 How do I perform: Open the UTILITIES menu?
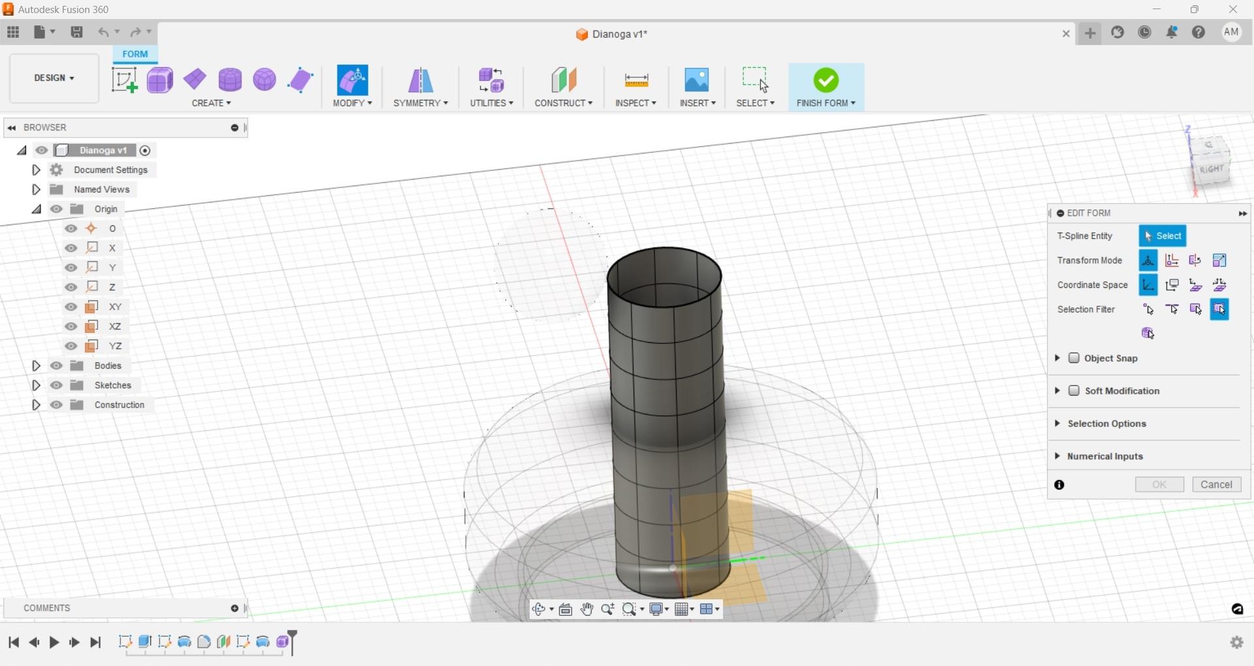491,103
